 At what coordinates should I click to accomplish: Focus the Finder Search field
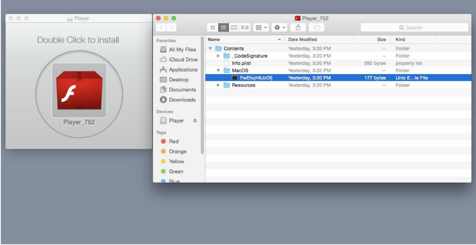(415, 28)
